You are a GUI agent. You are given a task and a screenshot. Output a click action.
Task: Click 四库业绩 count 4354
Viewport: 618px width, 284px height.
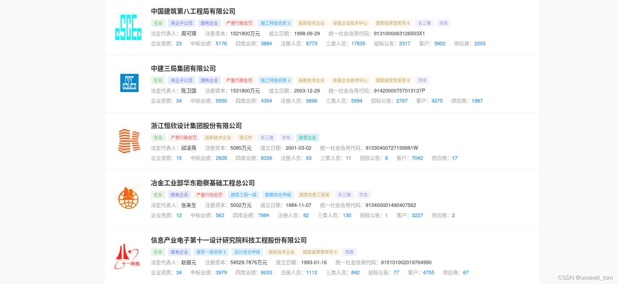(x=266, y=101)
